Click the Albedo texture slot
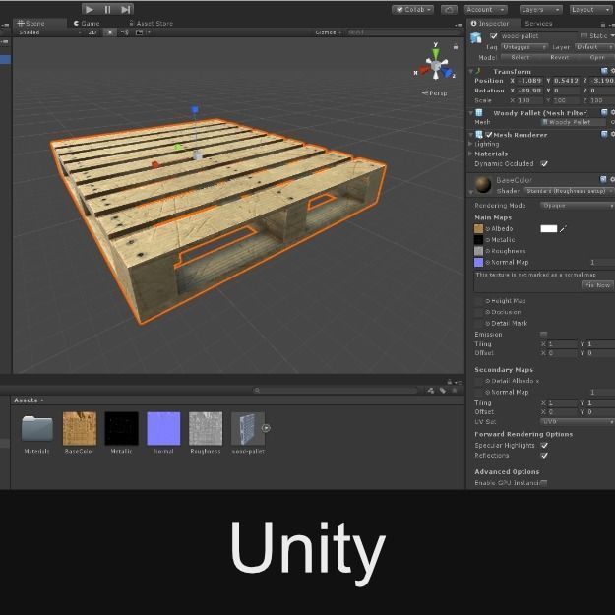 (x=478, y=228)
